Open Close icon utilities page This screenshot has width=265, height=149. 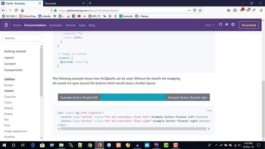click(10, 96)
